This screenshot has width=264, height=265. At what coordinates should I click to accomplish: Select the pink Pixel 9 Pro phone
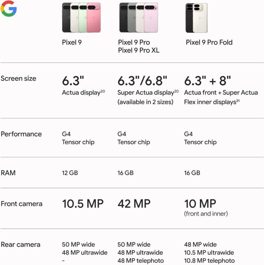point(152,19)
